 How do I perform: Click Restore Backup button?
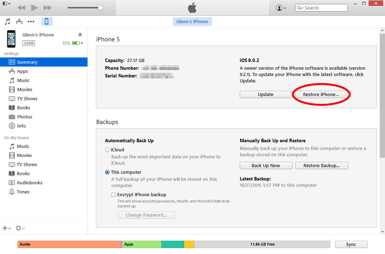click(322, 165)
